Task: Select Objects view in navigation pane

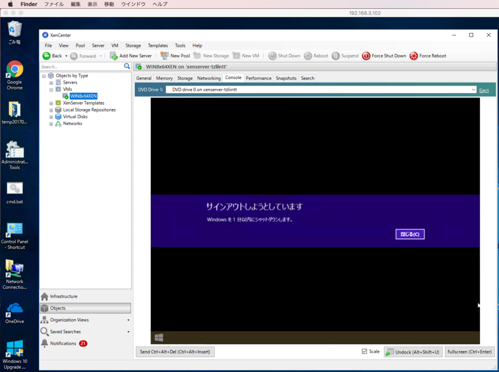Action: pyautogui.click(x=85, y=308)
